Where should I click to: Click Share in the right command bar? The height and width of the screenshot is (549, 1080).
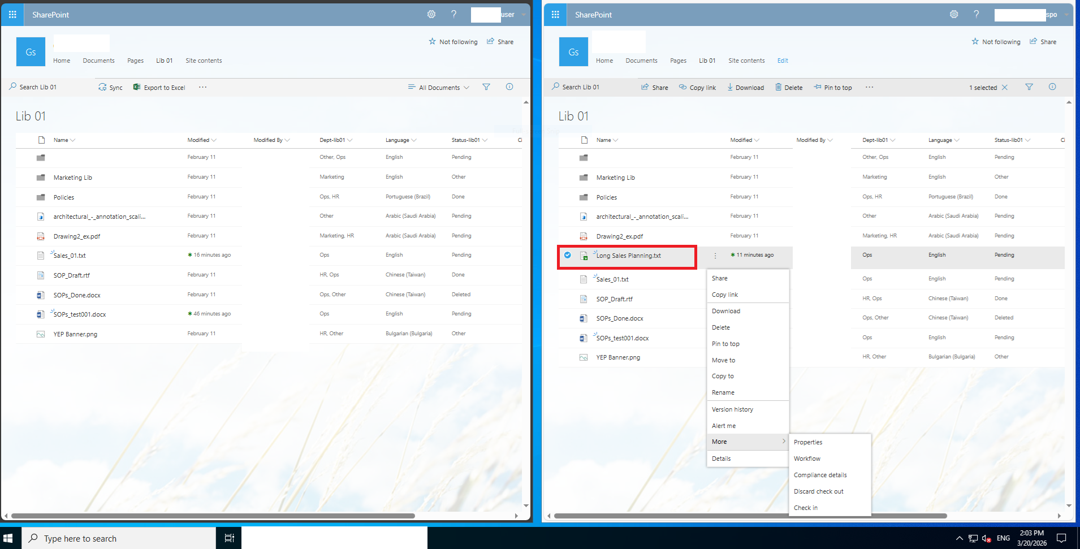click(x=654, y=88)
